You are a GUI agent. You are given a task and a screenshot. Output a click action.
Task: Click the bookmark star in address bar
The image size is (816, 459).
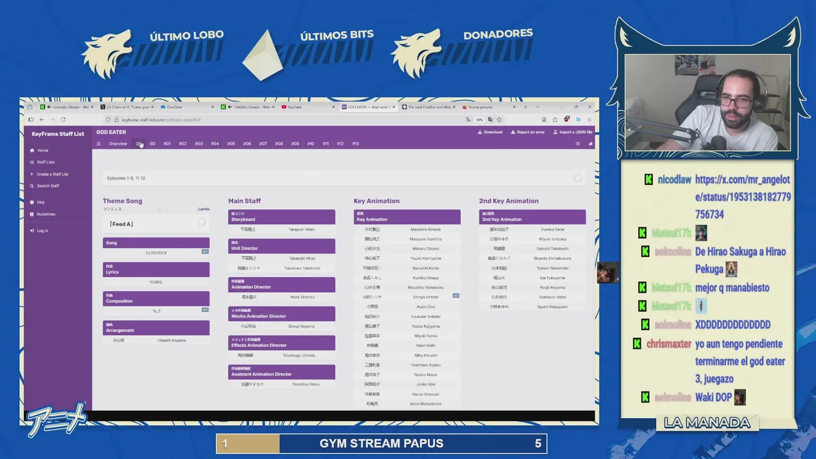(499, 119)
